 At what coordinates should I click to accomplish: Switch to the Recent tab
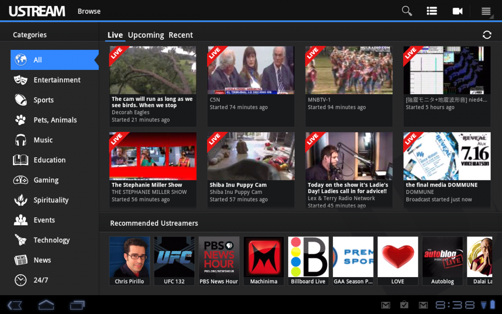(x=181, y=35)
